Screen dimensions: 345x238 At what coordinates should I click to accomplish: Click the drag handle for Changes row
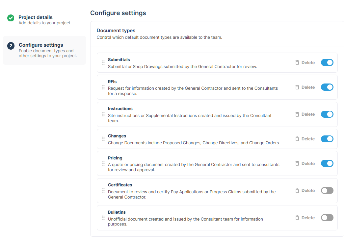[x=103, y=139]
